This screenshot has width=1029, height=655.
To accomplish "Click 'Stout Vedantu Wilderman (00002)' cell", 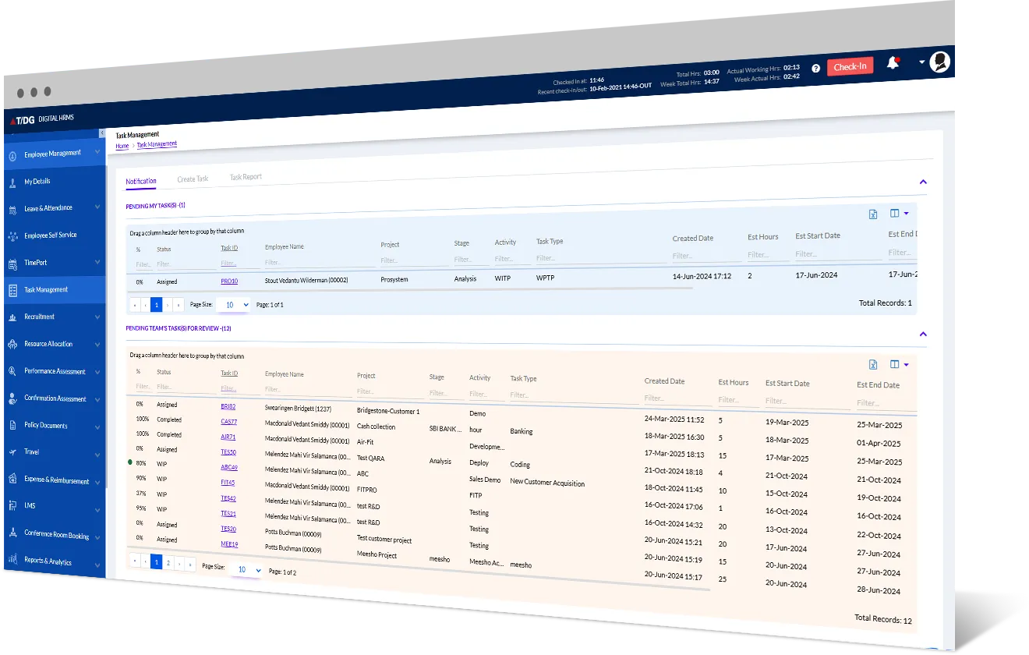I will pyautogui.click(x=306, y=280).
